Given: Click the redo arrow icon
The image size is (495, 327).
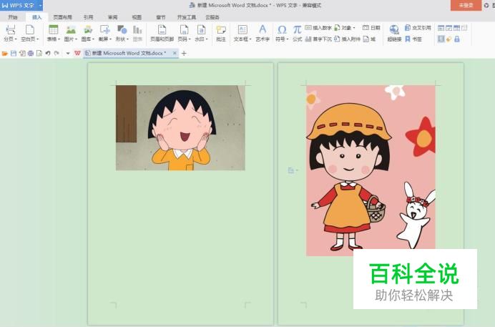Looking at the screenshot, I should pos(57,54).
